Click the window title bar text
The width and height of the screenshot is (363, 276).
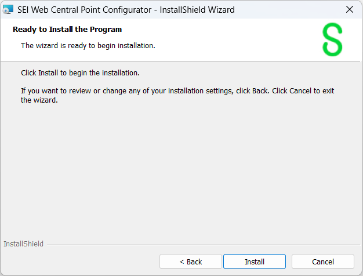[x=126, y=9]
